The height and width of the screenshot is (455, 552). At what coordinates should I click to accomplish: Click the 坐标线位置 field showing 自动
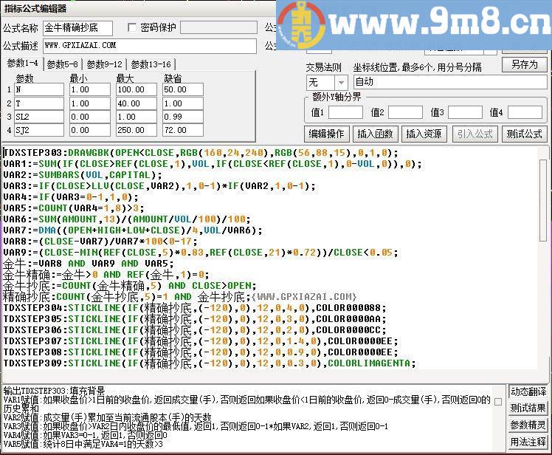click(x=449, y=83)
